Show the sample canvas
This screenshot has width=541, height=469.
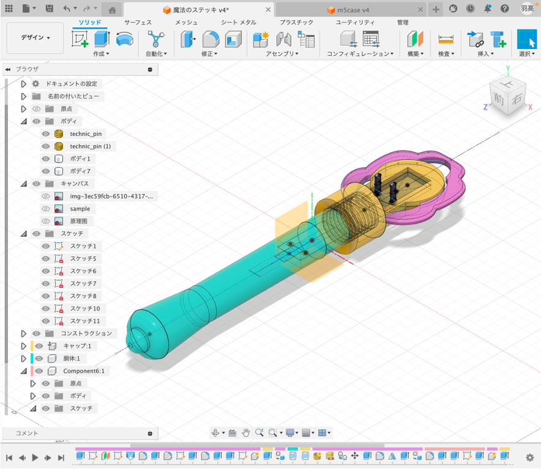point(46,209)
